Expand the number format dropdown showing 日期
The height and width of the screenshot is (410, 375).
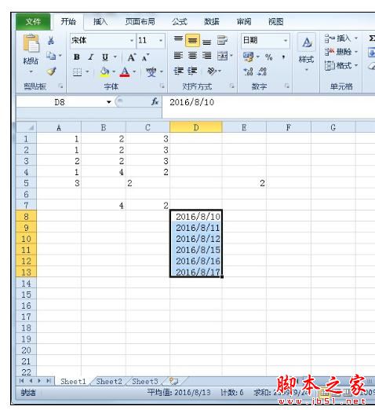click(x=286, y=40)
